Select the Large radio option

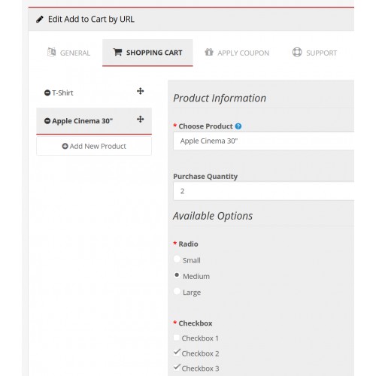pyautogui.click(x=177, y=291)
